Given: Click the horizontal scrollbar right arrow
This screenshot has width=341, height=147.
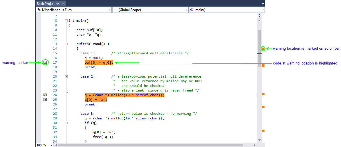Looking at the screenshot, I should click(x=255, y=145).
